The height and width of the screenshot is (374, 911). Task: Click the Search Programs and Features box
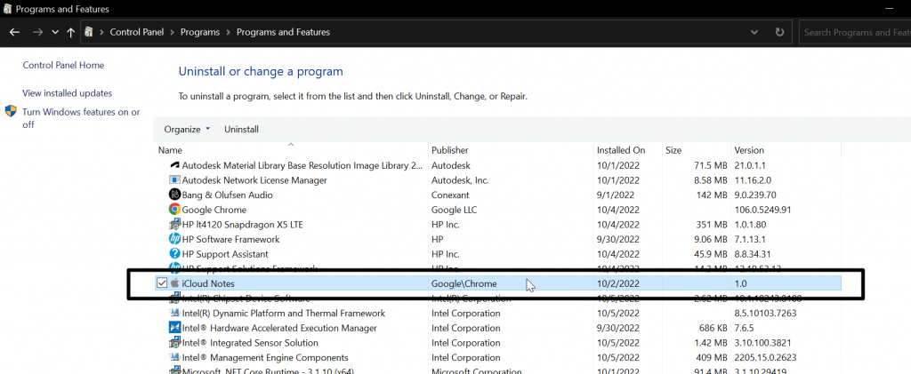855,33
